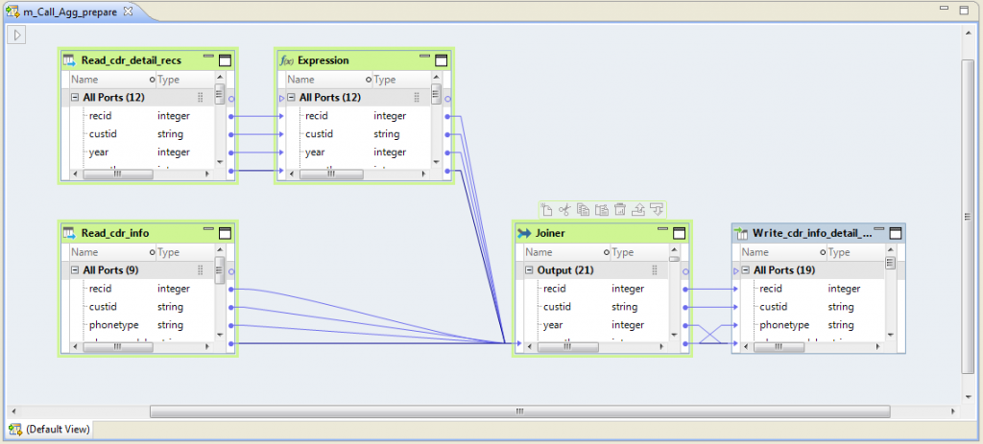The image size is (983, 444).
Task: Iconify the Read_cdr_detail_recs object with its dash button
Action: pyautogui.click(x=208, y=57)
